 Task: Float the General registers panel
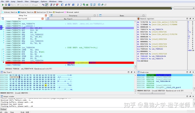click(x=190, y=18)
